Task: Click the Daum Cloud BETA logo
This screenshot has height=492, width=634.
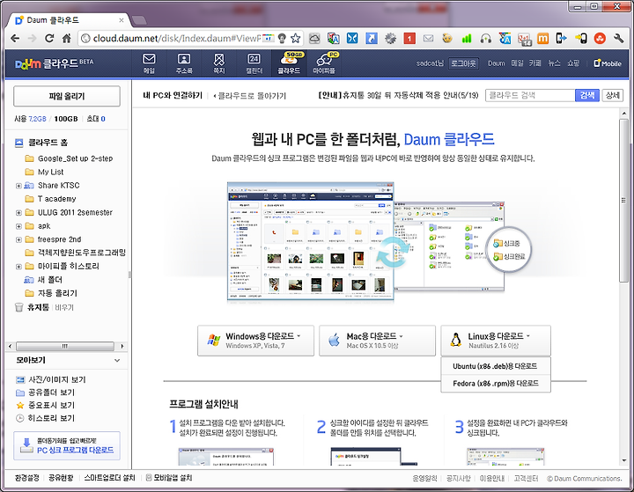Action: pyautogui.click(x=54, y=63)
